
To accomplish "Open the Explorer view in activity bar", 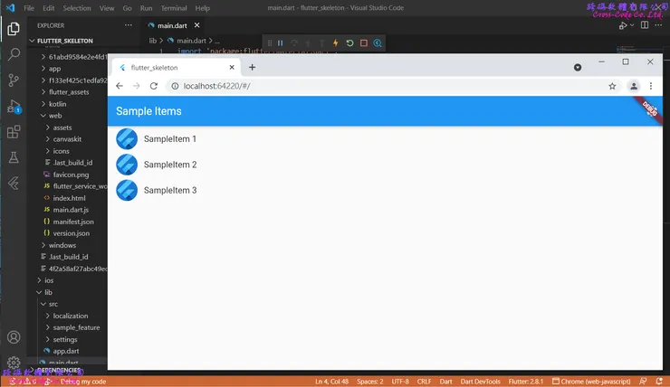I will click(x=14, y=29).
